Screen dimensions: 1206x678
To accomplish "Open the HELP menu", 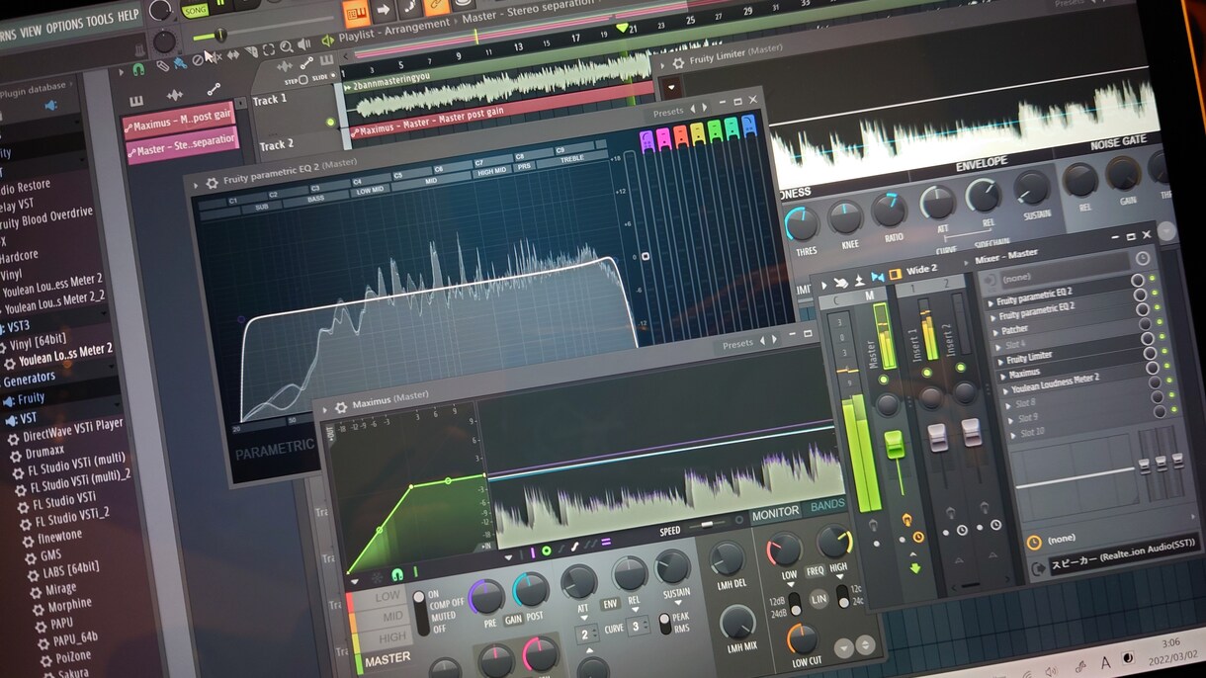I will coord(129,16).
